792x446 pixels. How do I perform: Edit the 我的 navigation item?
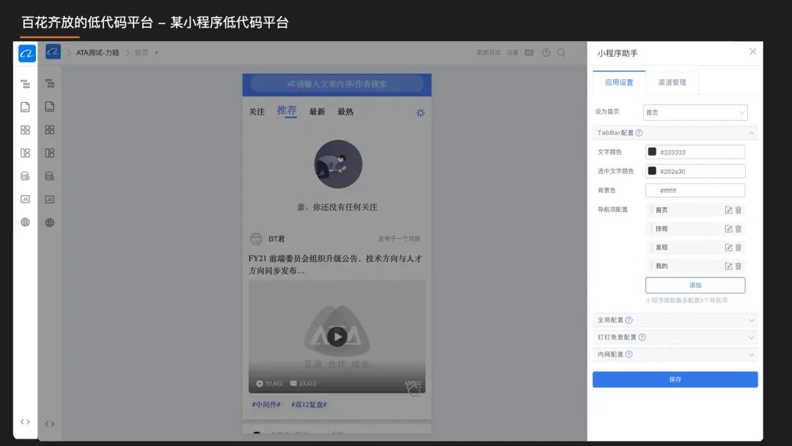point(728,266)
